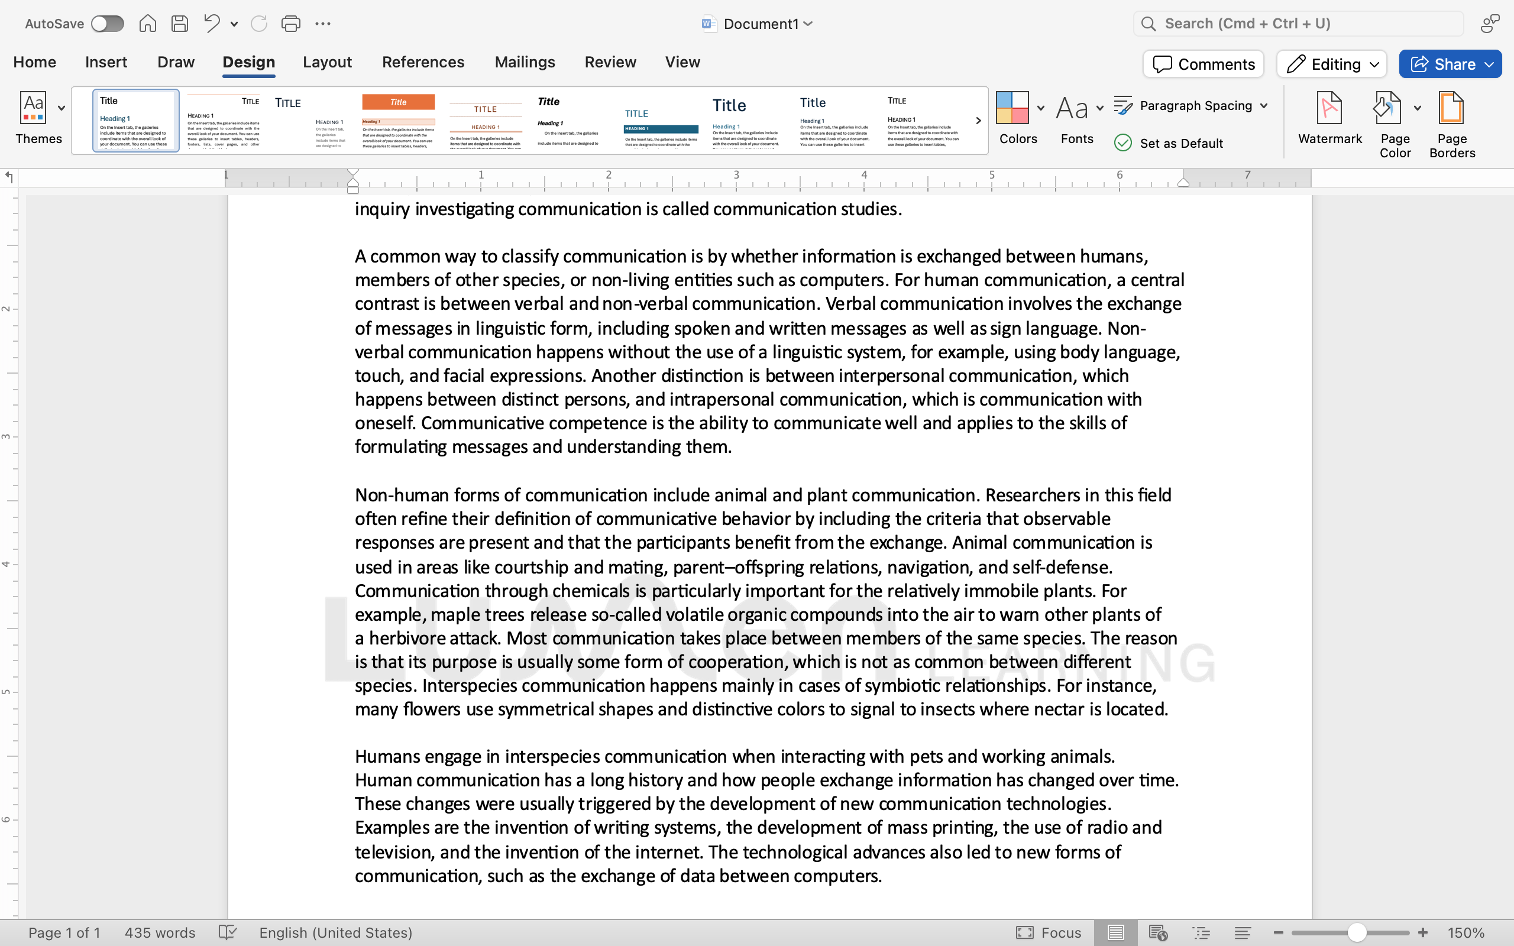The width and height of the screenshot is (1514, 946).
Task: Open the Fonts dropdown arrow
Action: [x=1101, y=108]
